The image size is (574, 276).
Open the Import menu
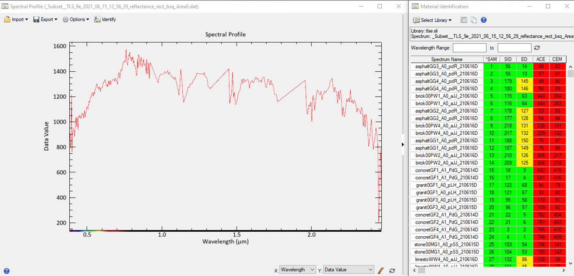coord(16,19)
